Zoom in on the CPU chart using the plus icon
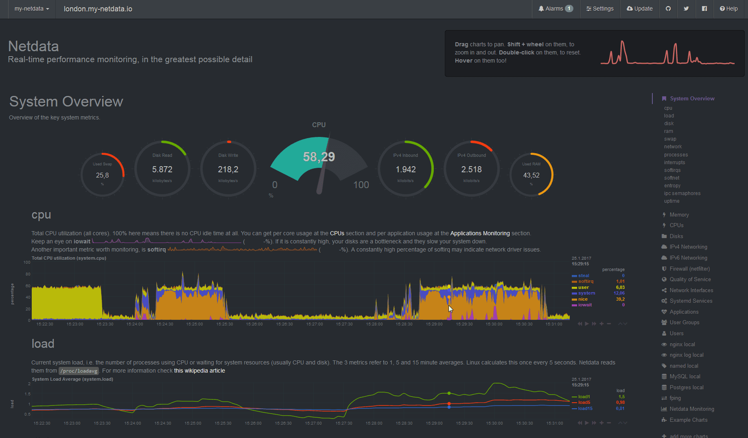 (x=601, y=324)
